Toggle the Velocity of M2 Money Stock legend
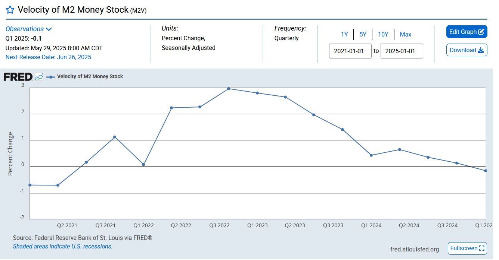Viewport: 499px width, 260px height. pos(90,76)
